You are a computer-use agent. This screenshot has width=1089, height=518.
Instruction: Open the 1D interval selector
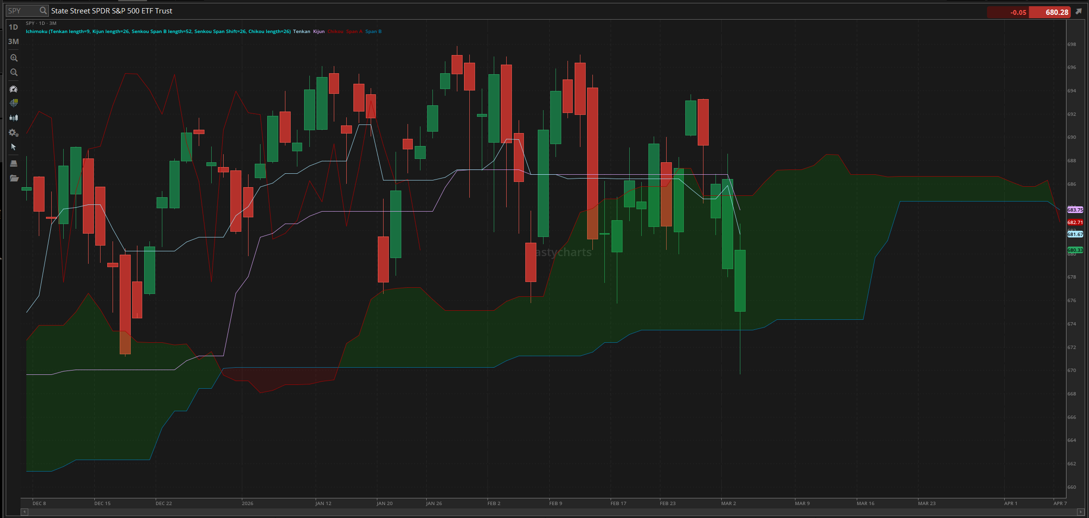pyautogui.click(x=13, y=27)
